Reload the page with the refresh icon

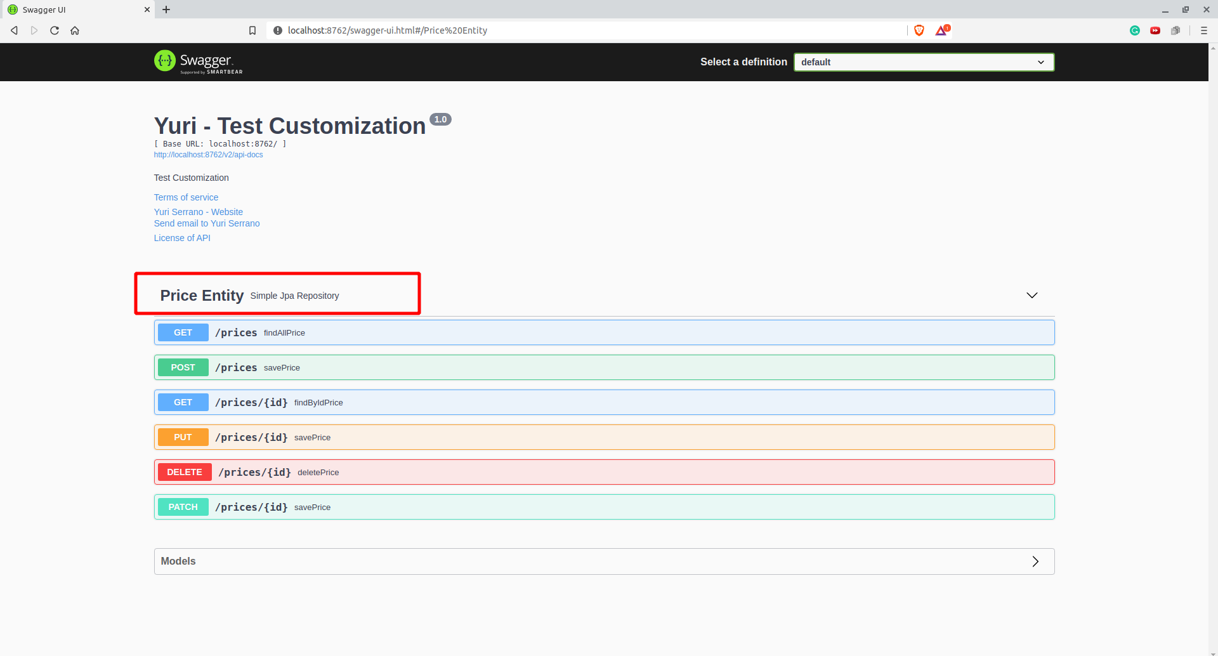coord(54,30)
